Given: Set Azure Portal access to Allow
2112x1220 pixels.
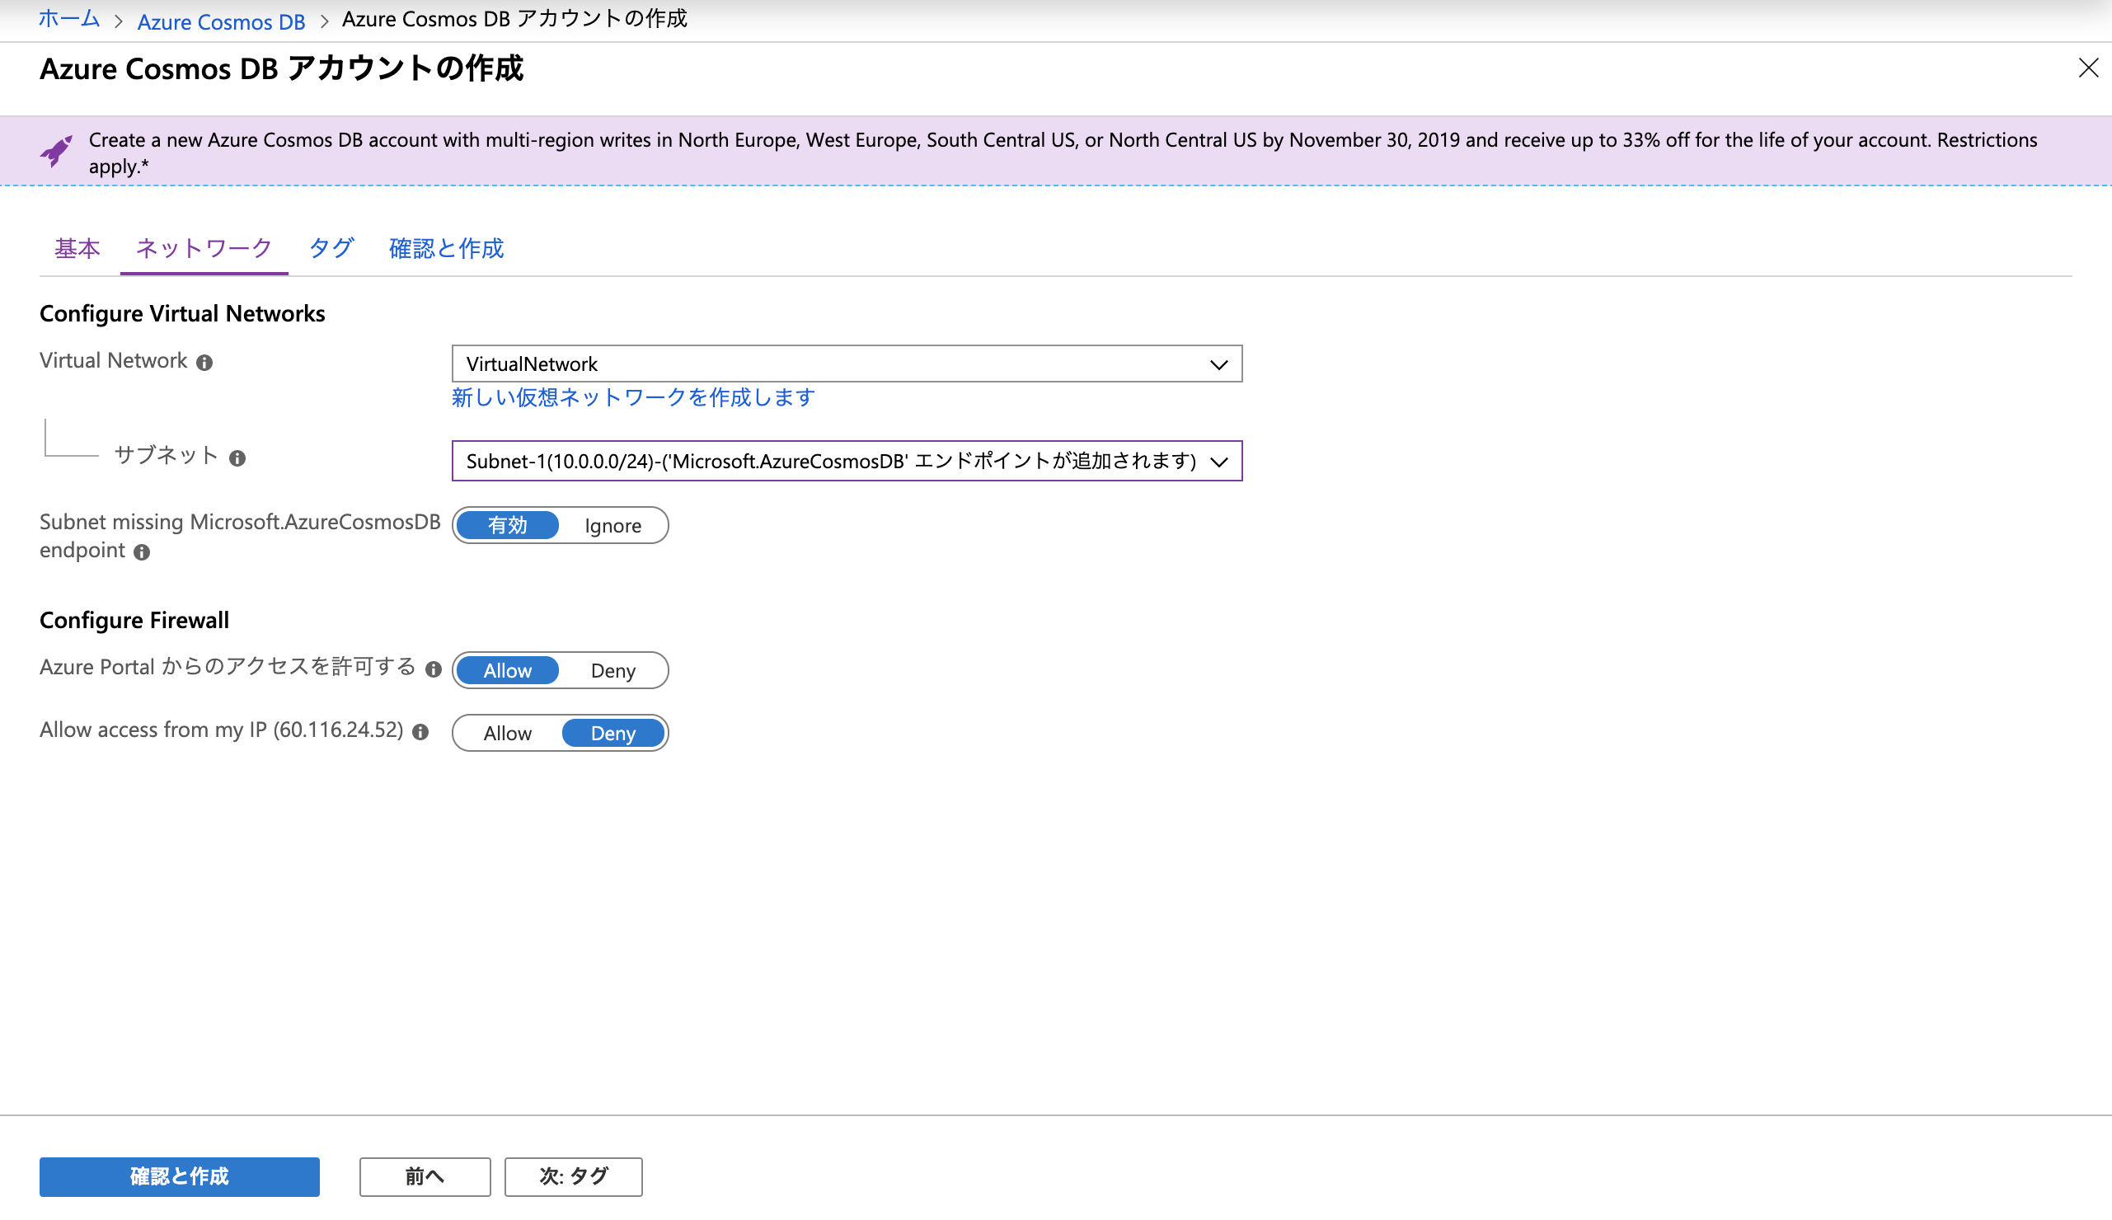Looking at the screenshot, I should tap(508, 670).
